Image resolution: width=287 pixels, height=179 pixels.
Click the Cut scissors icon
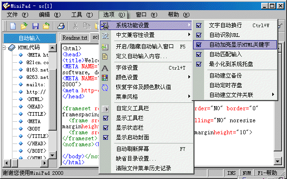point(75,26)
